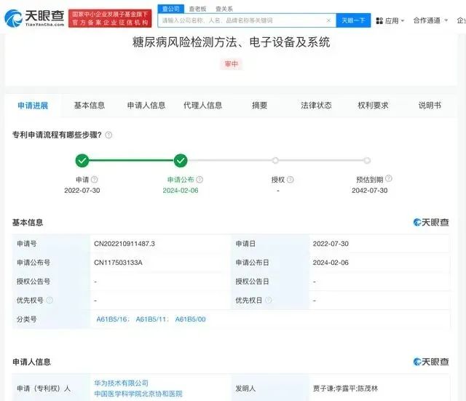Viewport: 466px width, 401px height.
Task: Click the 授权 step circle marker
Action: [275, 161]
